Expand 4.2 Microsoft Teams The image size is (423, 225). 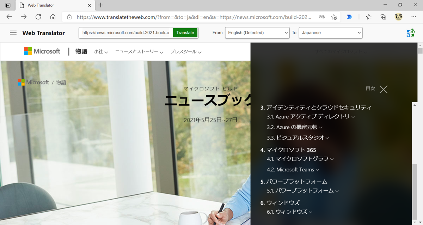(293, 170)
